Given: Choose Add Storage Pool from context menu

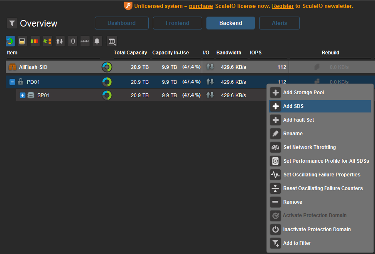Looking at the screenshot, I should click(x=320, y=93).
